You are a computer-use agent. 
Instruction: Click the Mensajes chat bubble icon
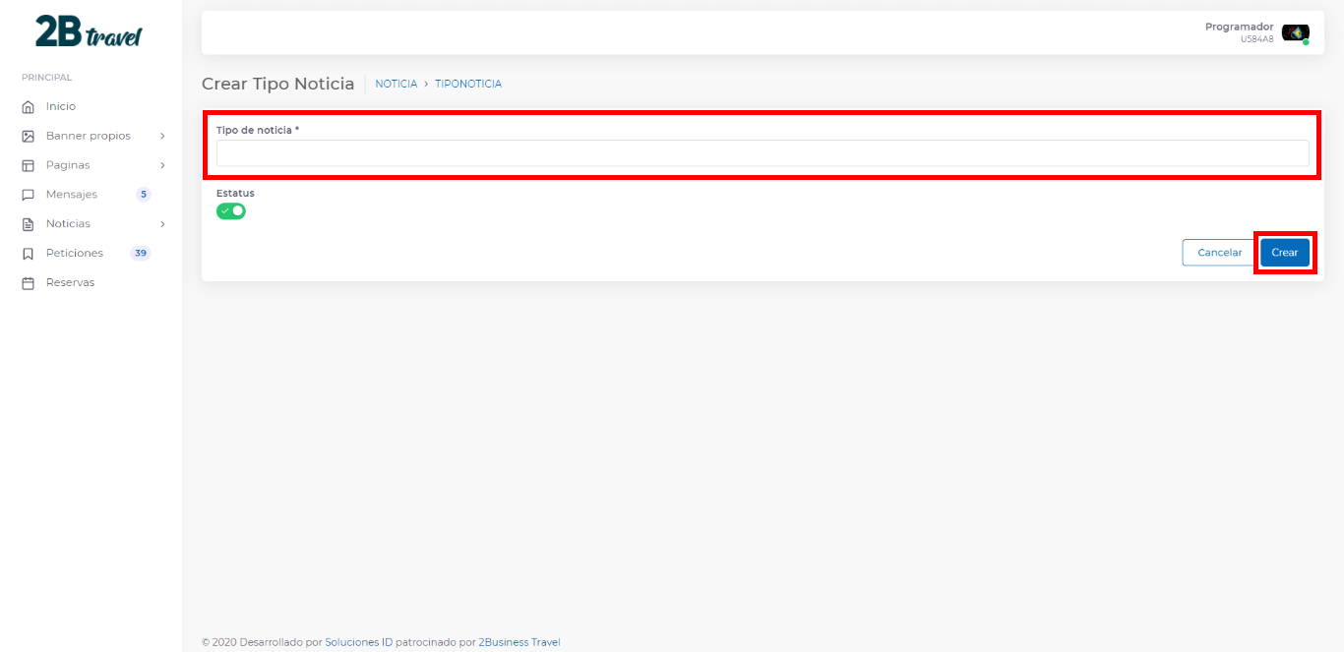[29, 195]
